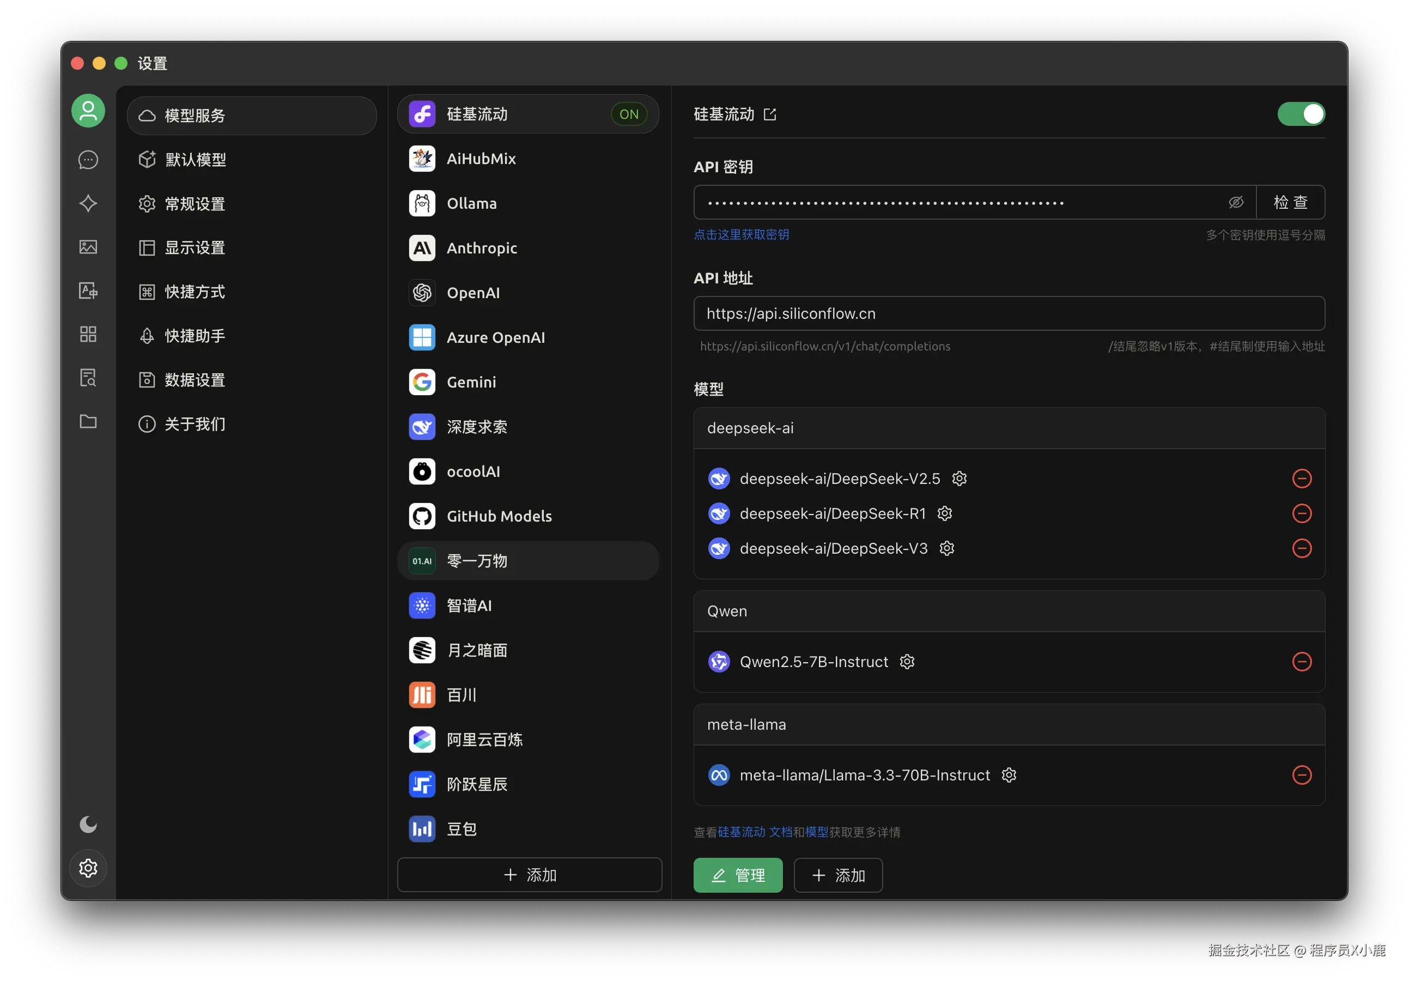
Task: Remove the Qwen2.5-7B-Instruct model
Action: 1302,661
